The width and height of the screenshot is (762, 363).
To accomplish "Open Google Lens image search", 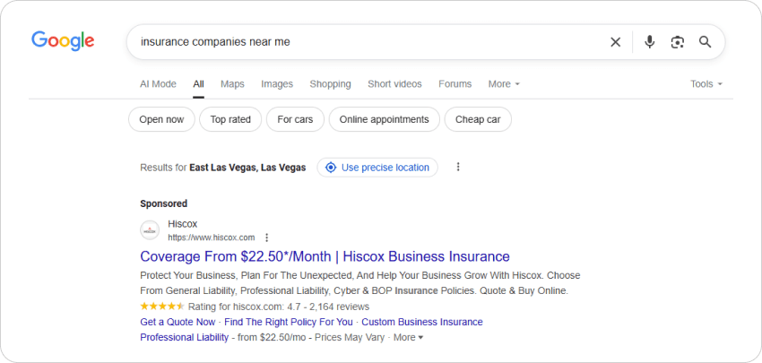I will click(678, 42).
